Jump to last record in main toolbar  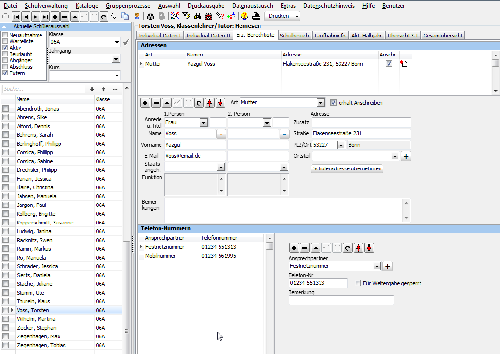coord(45,16)
